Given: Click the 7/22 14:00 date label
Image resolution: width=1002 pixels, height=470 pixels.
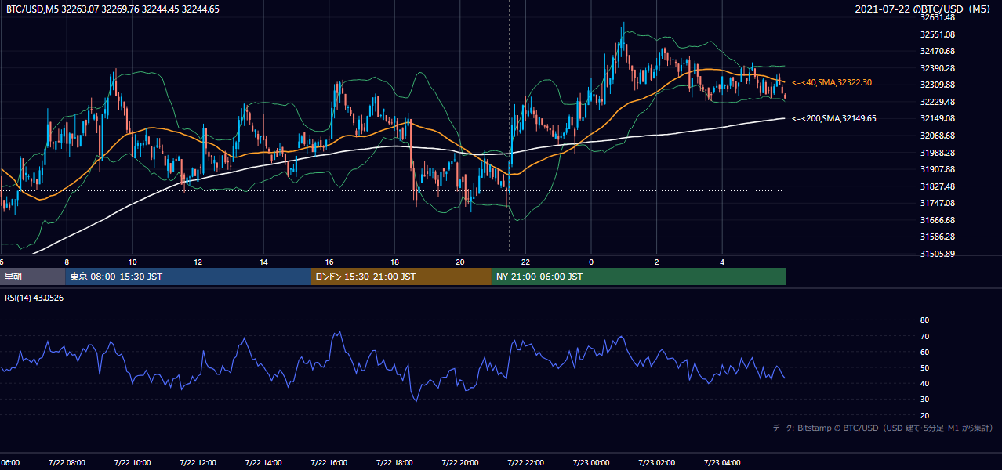Looking at the screenshot, I should point(263,463).
